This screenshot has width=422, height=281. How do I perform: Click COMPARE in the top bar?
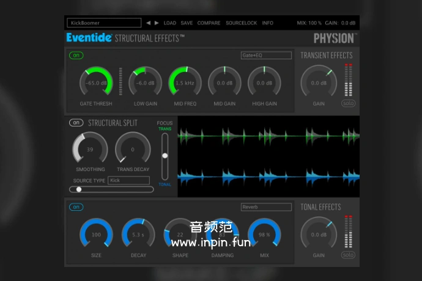point(209,23)
